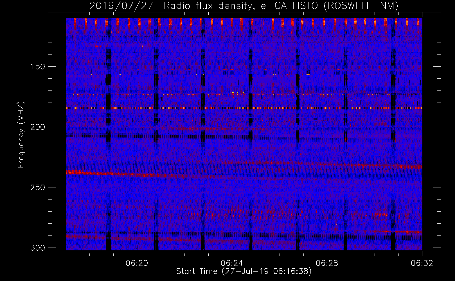The width and height of the screenshot is (455, 281).
Task: Click the 200 frequency tick label
Action: [38, 127]
